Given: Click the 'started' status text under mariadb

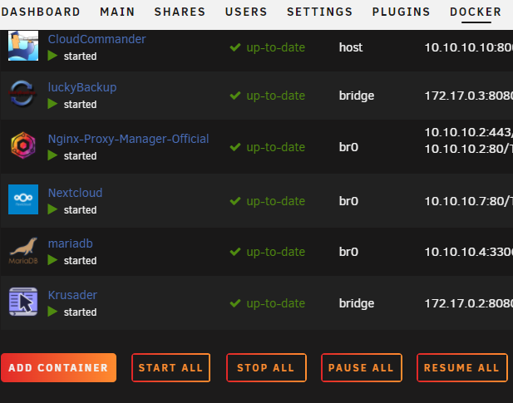Looking at the screenshot, I should pos(80,261).
